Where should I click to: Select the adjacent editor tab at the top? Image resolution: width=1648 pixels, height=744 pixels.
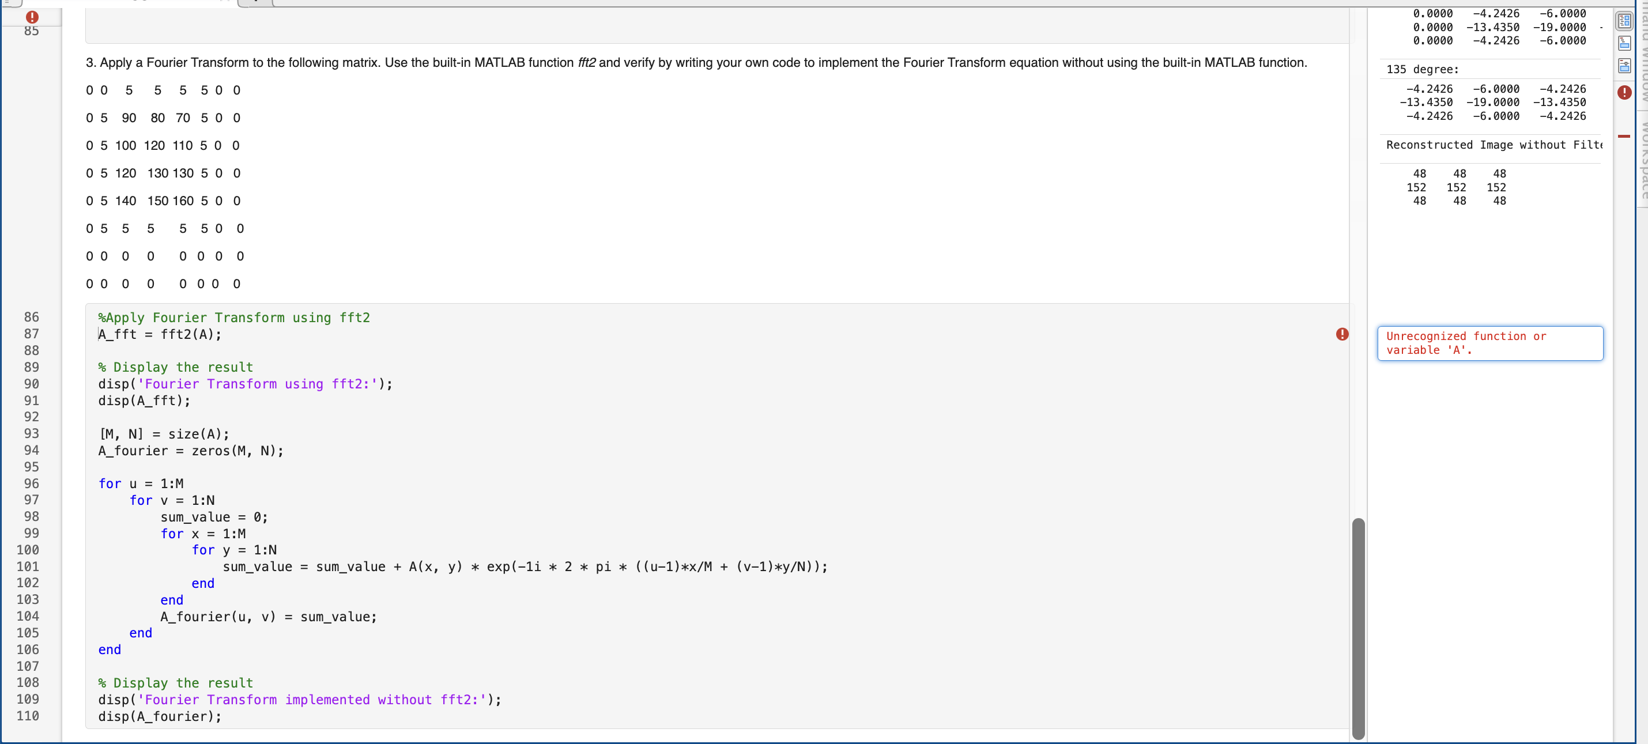255,2
